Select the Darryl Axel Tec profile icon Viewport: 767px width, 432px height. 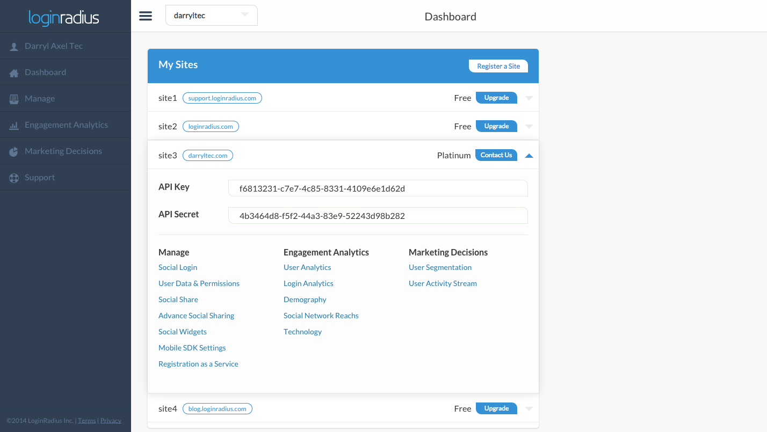[13, 46]
